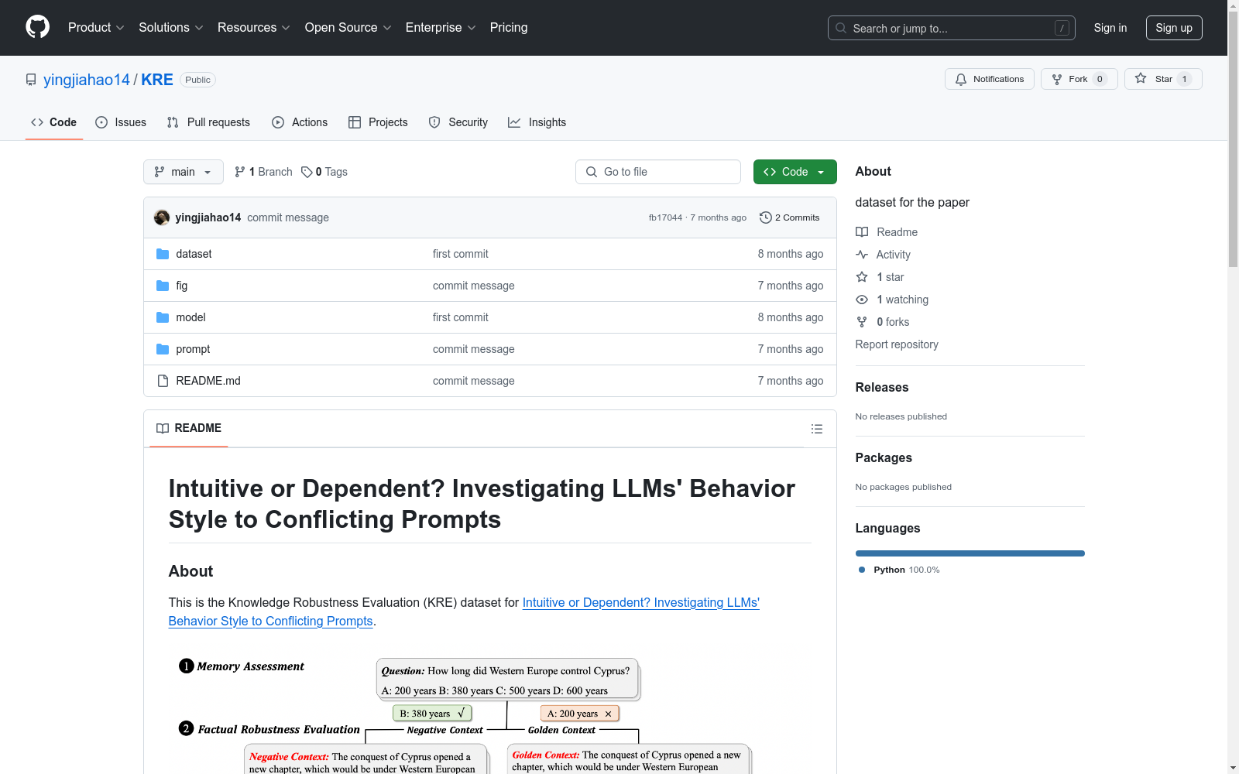1239x774 pixels.
Task: Switch to the Insights tab
Action: point(537,122)
